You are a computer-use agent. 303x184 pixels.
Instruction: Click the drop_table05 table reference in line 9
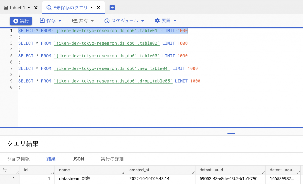[x=113, y=81]
